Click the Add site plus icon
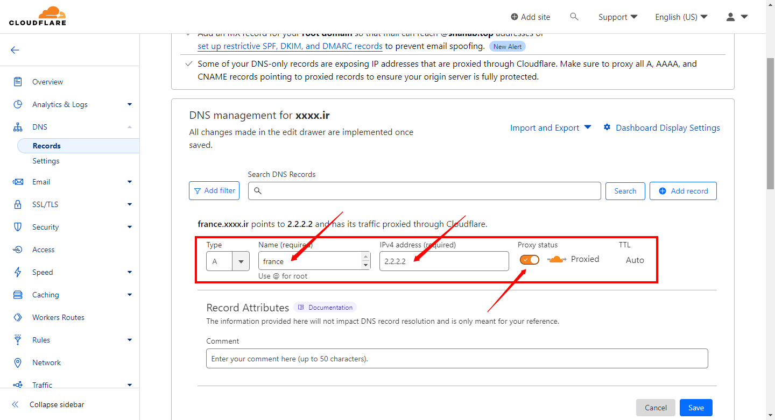This screenshot has height=420, width=775. [x=515, y=17]
